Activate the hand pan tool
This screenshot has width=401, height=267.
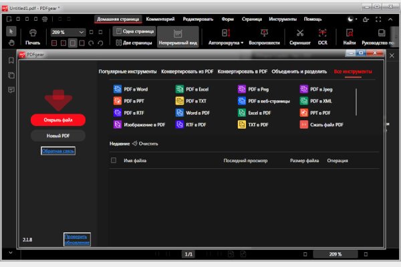pyautogui.click(x=11, y=43)
